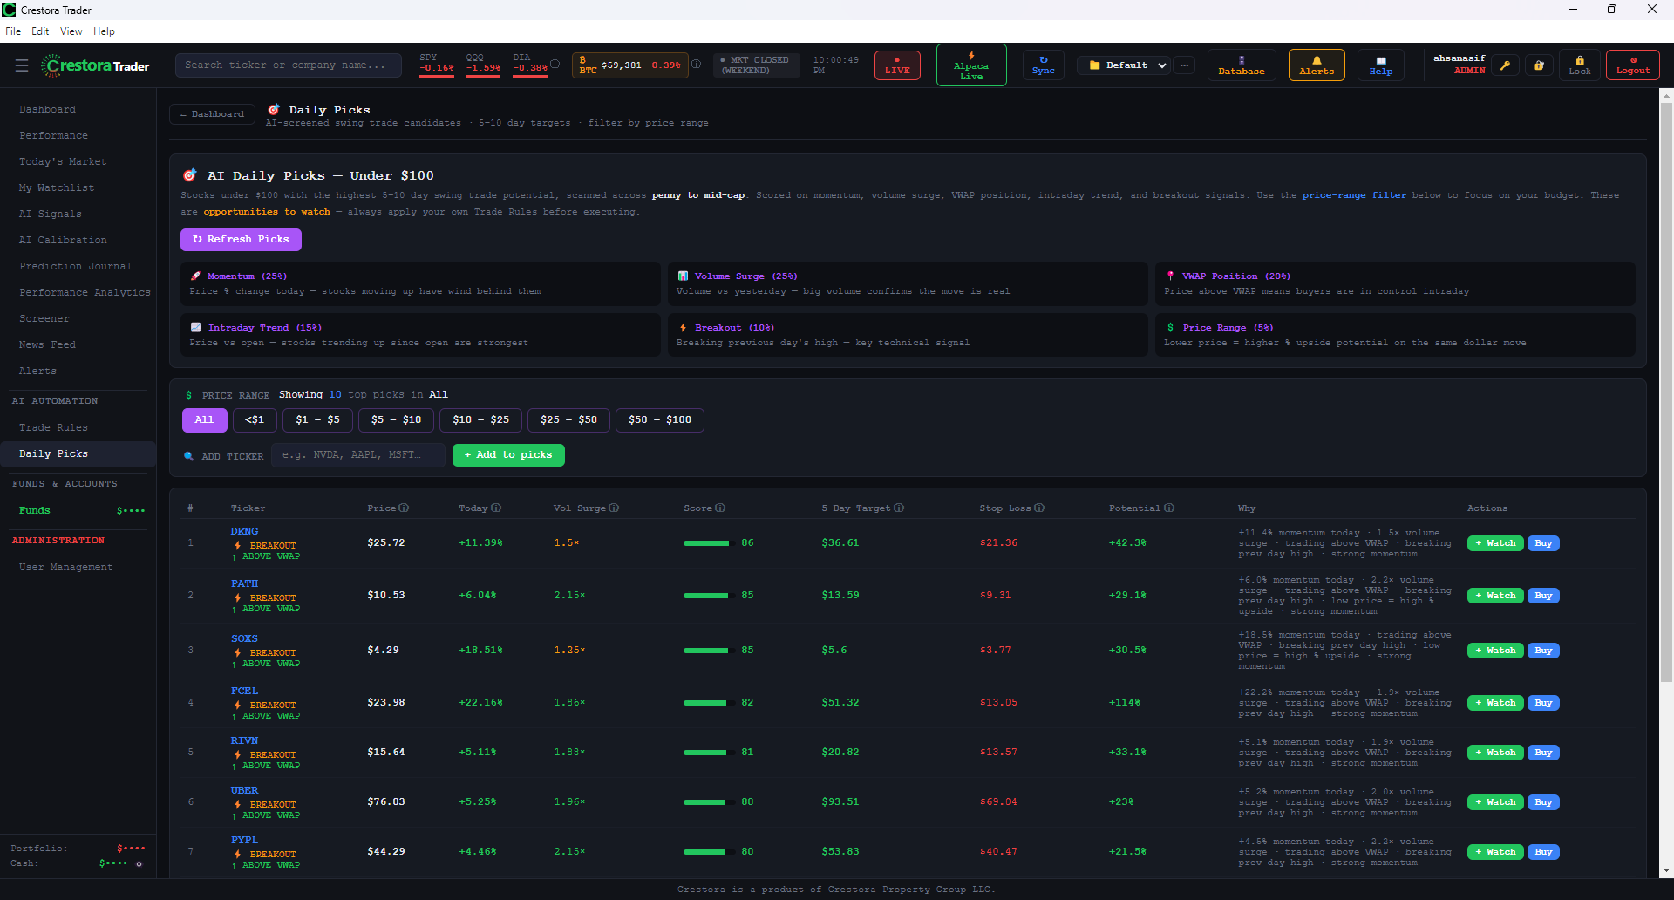
Task: Click the Lock button in header
Action: tap(1579, 65)
